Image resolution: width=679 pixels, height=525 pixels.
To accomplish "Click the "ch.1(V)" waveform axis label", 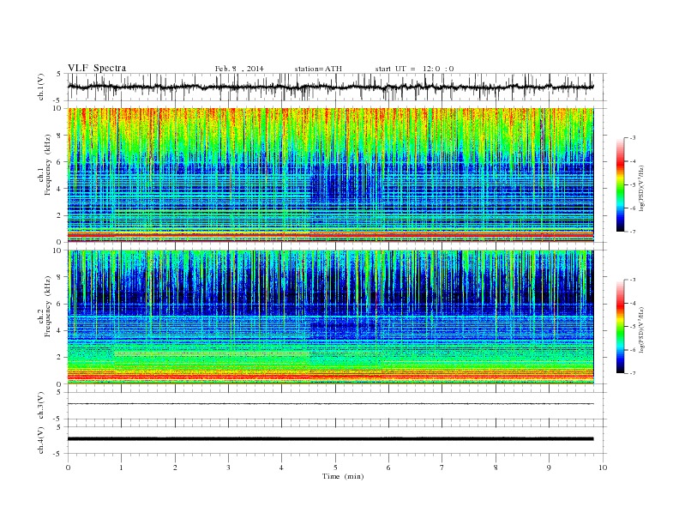I will tap(41, 87).
